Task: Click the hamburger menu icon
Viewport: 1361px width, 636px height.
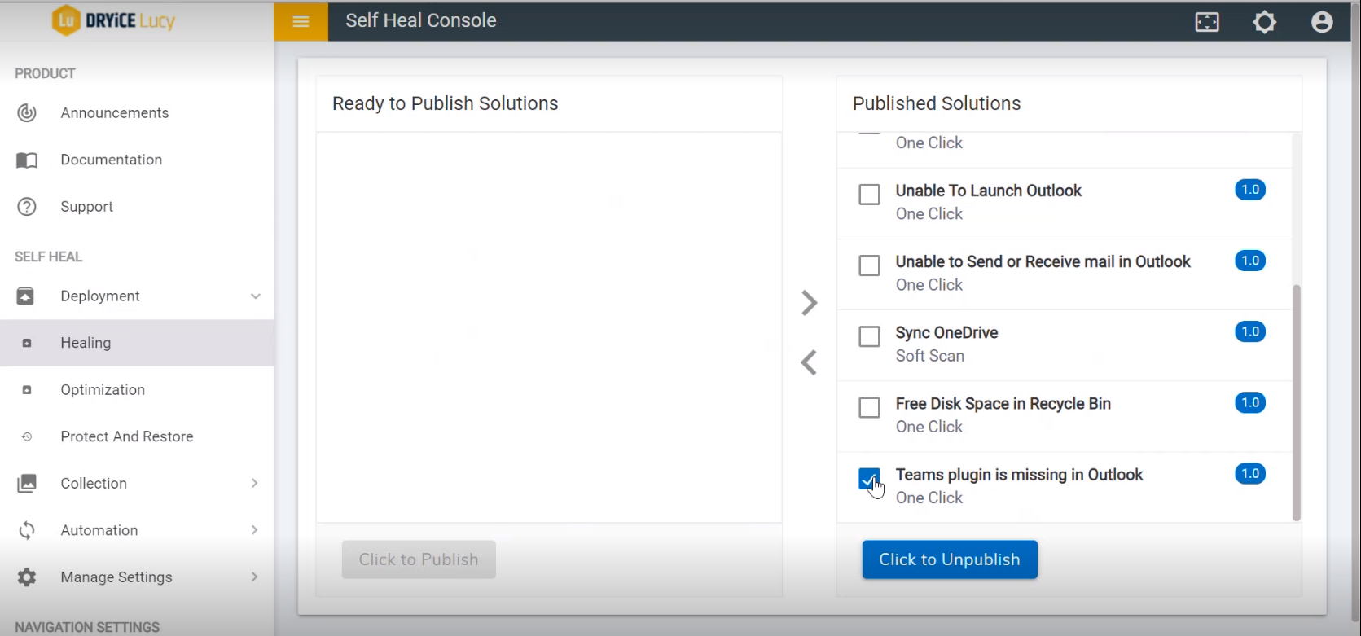Action: tap(301, 21)
